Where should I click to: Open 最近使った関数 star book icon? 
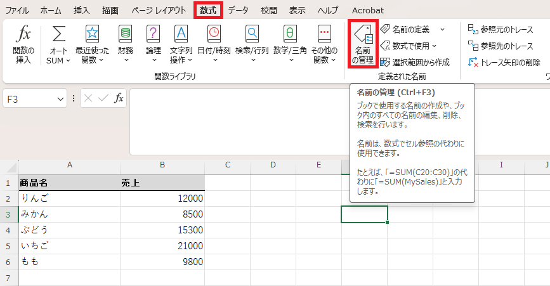pyautogui.click(x=92, y=34)
